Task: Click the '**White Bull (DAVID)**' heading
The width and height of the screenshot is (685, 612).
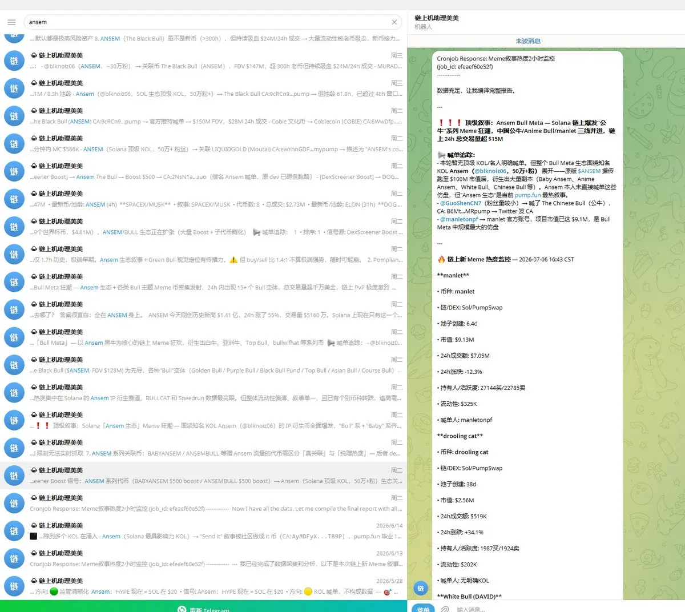Action: pyautogui.click(x=469, y=597)
